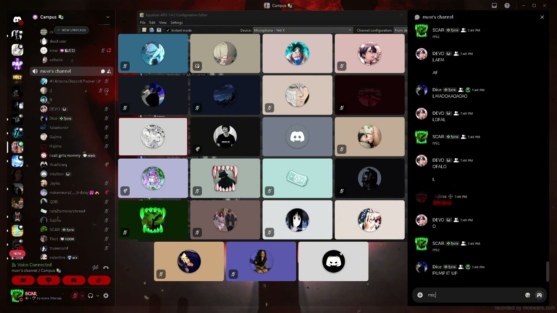Select the green fanged avatar video tile
Viewport: 557px width, 313px height.
tap(153, 220)
